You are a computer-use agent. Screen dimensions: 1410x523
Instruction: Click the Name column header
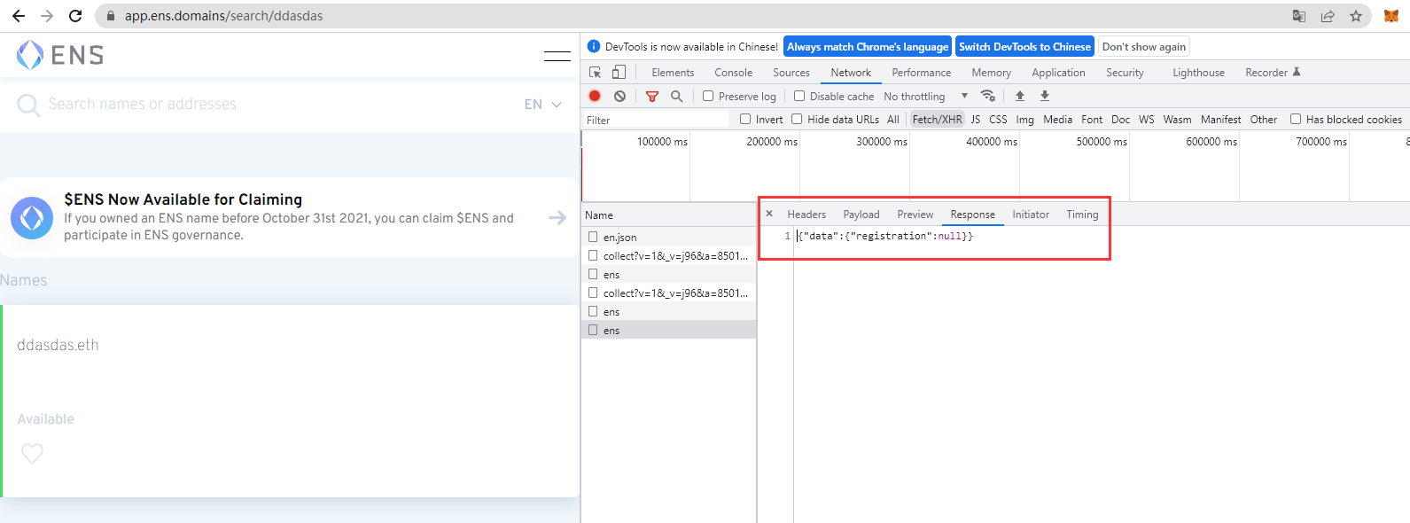[669, 215]
